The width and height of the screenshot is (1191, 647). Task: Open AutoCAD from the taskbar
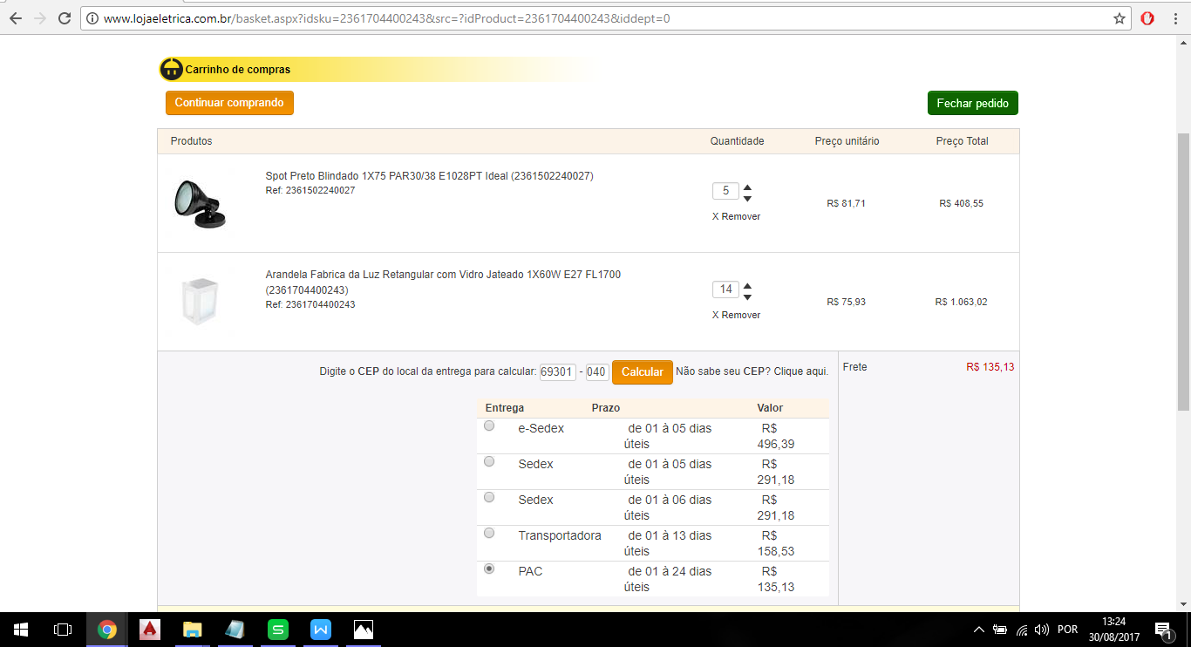(150, 629)
